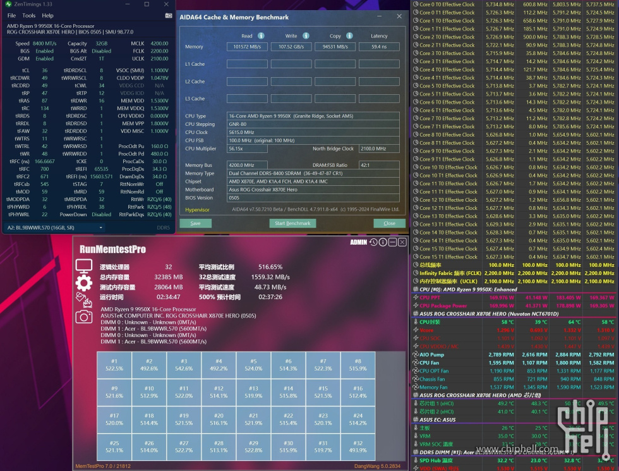Click the Memory Write result field
The width and height of the screenshot is (619, 471).
tap(291, 47)
